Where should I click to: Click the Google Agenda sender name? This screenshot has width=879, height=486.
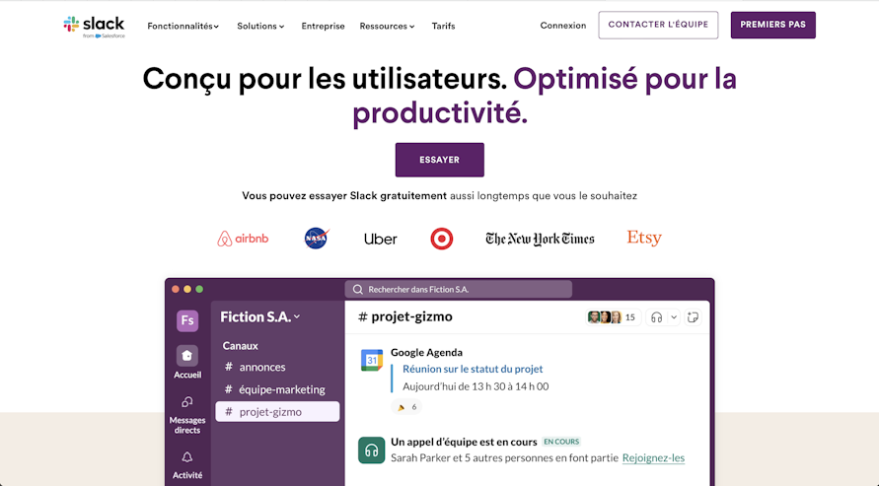coord(426,352)
